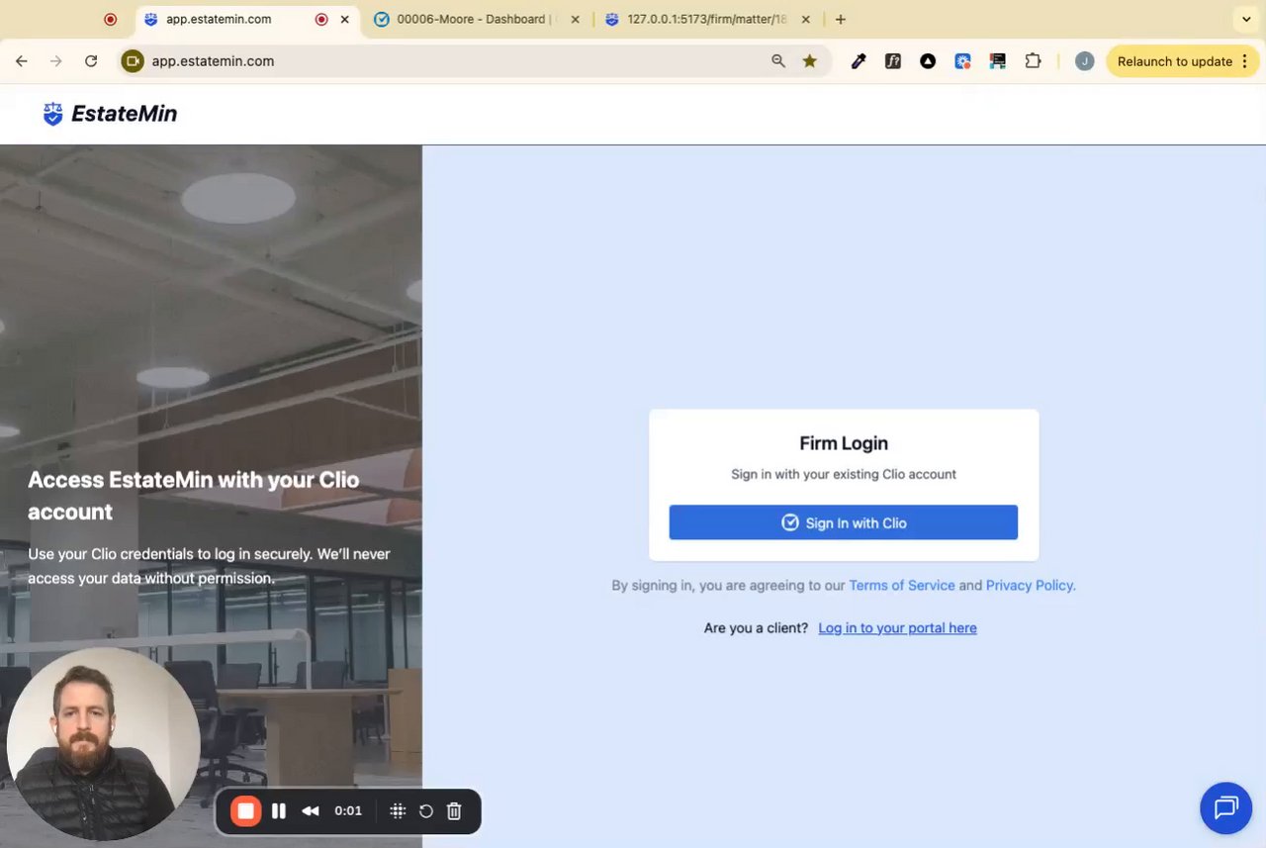1266x848 pixels.
Task: Restart the recording
Action: point(426,811)
